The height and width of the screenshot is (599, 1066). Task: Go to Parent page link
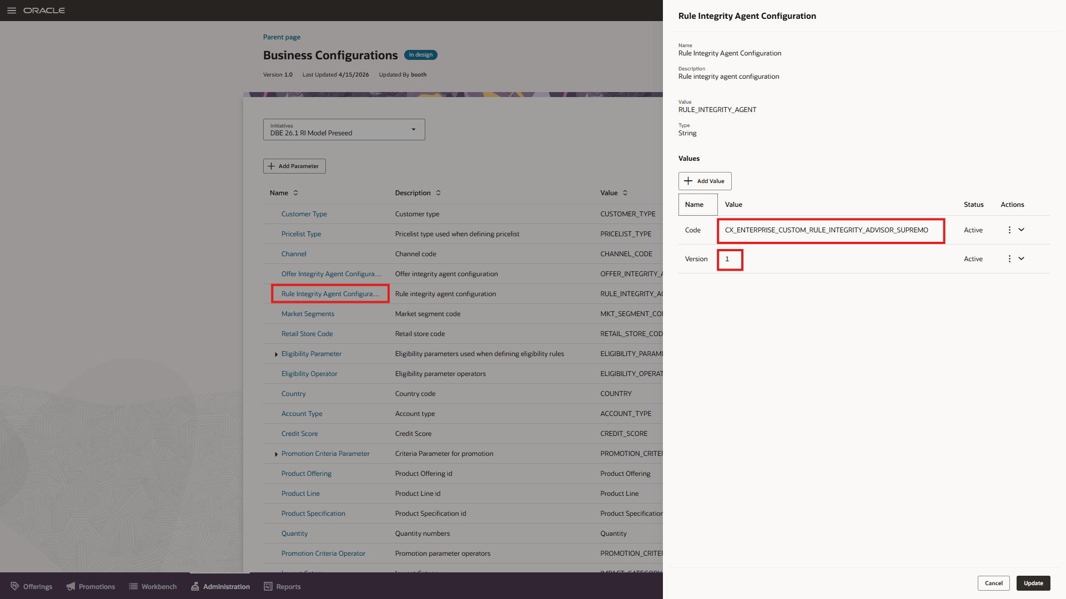(281, 37)
